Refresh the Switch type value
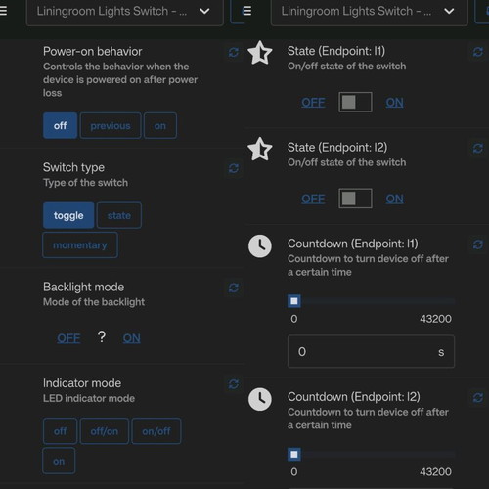The height and width of the screenshot is (489, 489). 234,168
